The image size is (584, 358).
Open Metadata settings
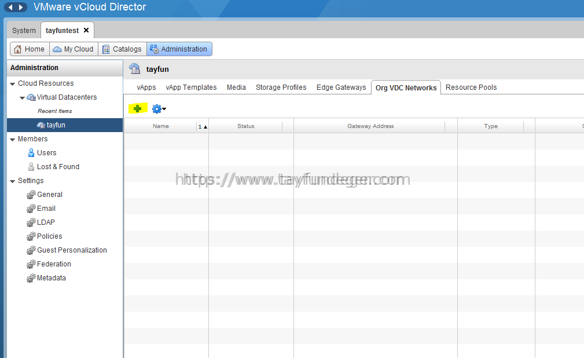52,278
